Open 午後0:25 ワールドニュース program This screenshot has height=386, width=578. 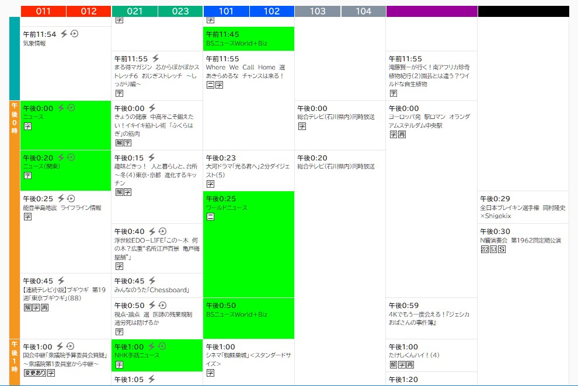[x=249, y=244]
